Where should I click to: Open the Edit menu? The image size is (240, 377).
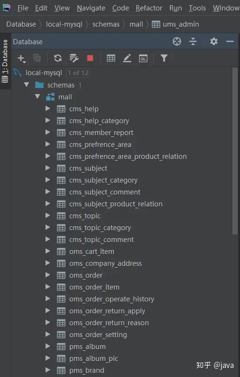click(x=41, y=8)
